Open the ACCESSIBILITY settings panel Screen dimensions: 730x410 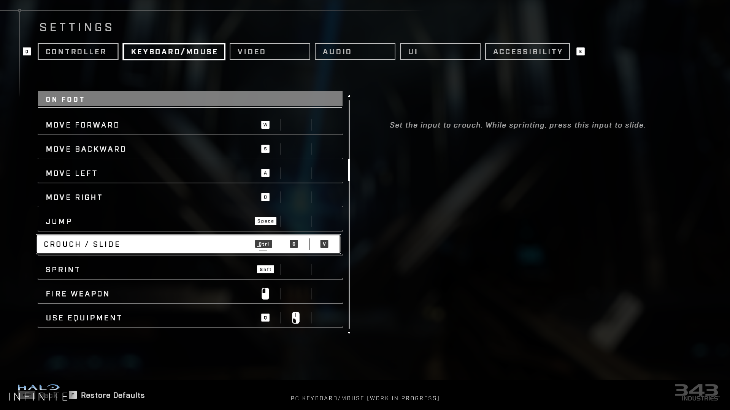pyautogui.click(x=527, y=52)
